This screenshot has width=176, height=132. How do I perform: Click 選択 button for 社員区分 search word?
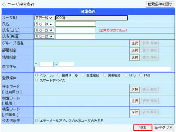pyautogui.click(x=135, y=90)
